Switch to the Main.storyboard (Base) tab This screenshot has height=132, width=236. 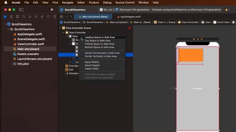click(x=93, y=16)
